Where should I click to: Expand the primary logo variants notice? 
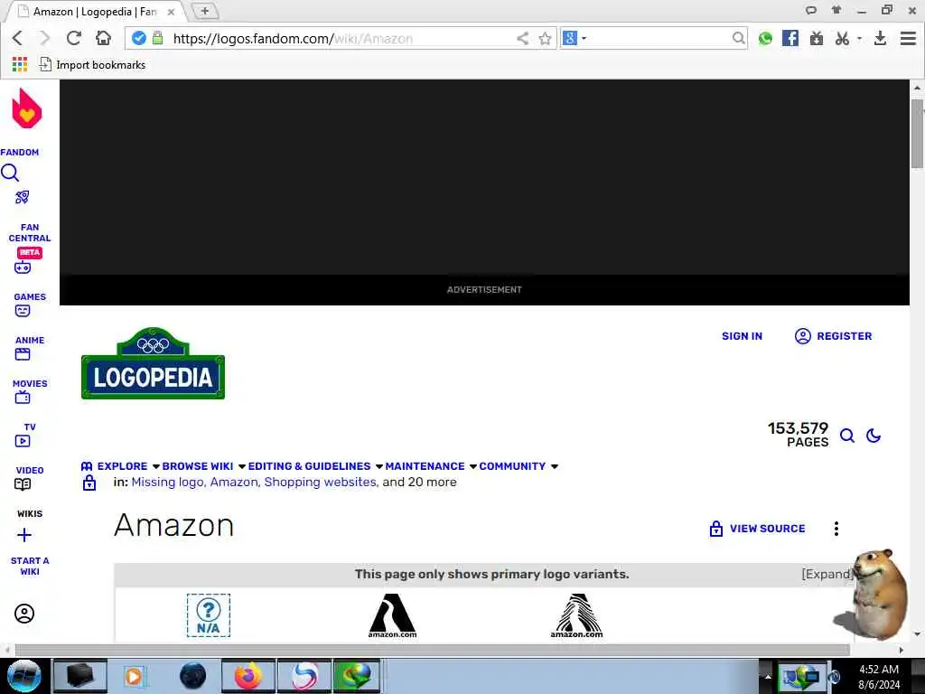point(826,574)
